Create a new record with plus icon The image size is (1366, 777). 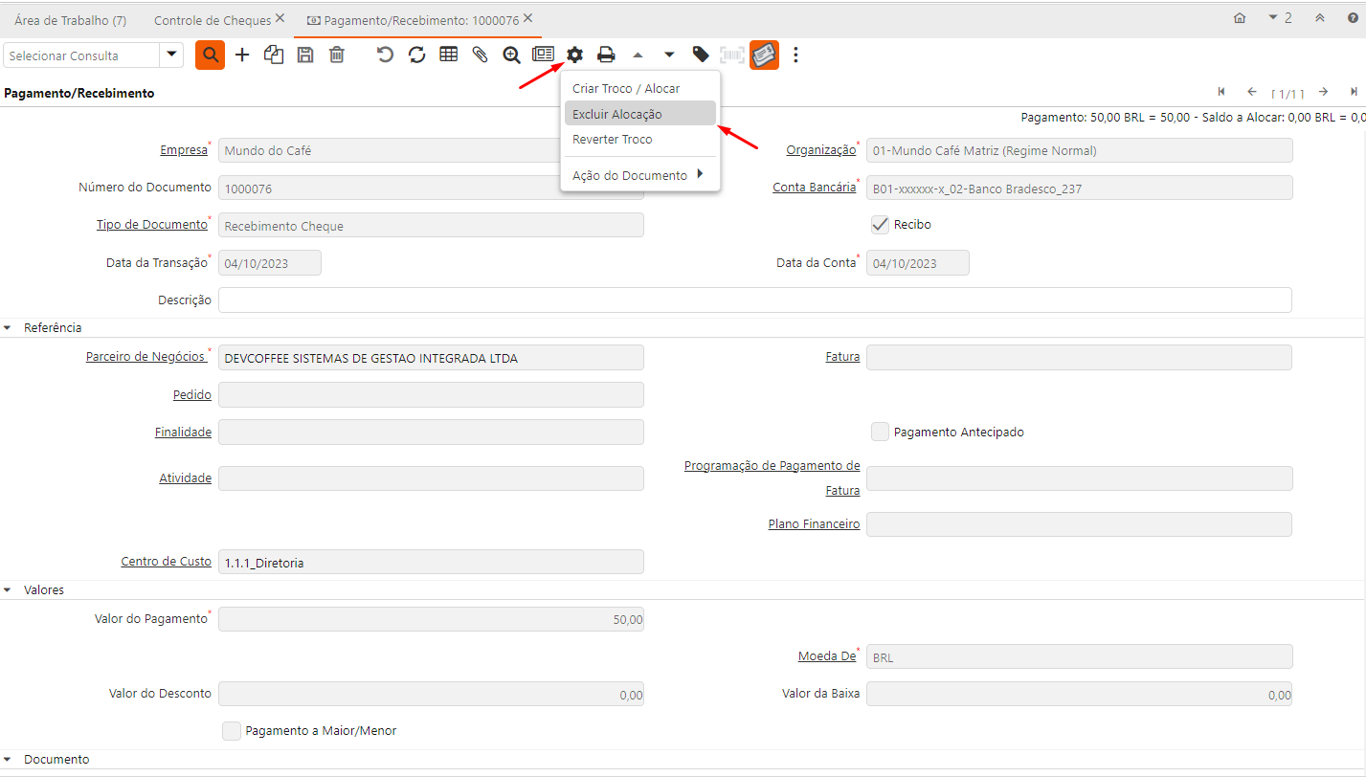[x=242, y=55]
